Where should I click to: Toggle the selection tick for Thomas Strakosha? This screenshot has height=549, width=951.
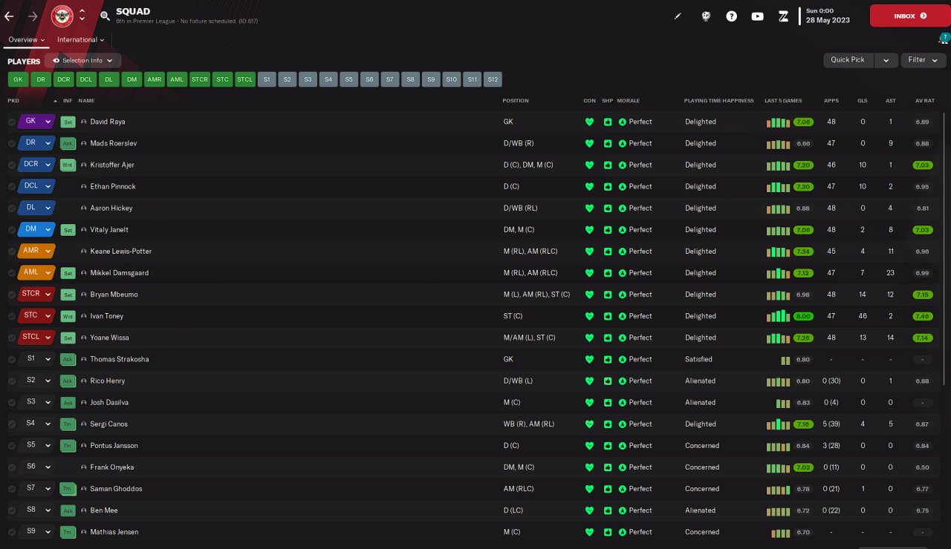[12, 359]
